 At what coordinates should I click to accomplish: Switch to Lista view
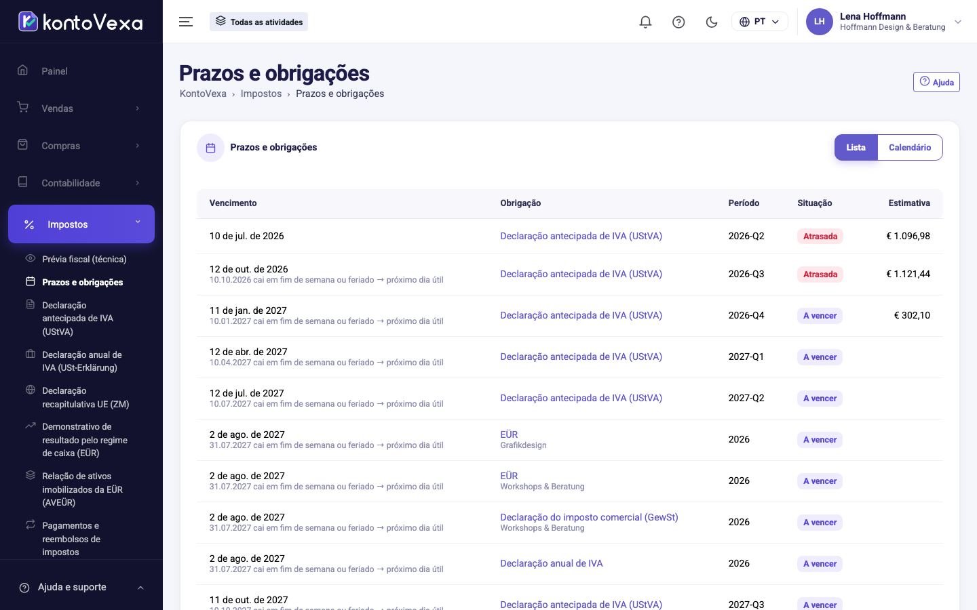click(856, 147)
